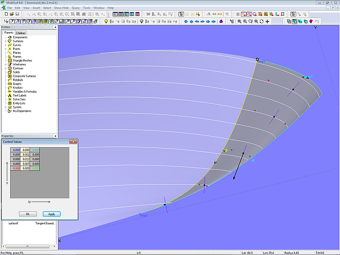Expand the Curves tree node
Screen dimensions: 340x255
[5, 45]
